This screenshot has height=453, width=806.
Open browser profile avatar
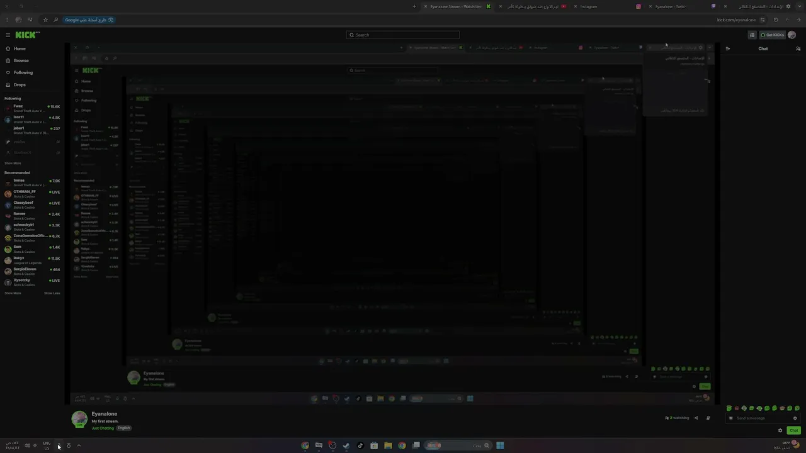click(18, 20)
